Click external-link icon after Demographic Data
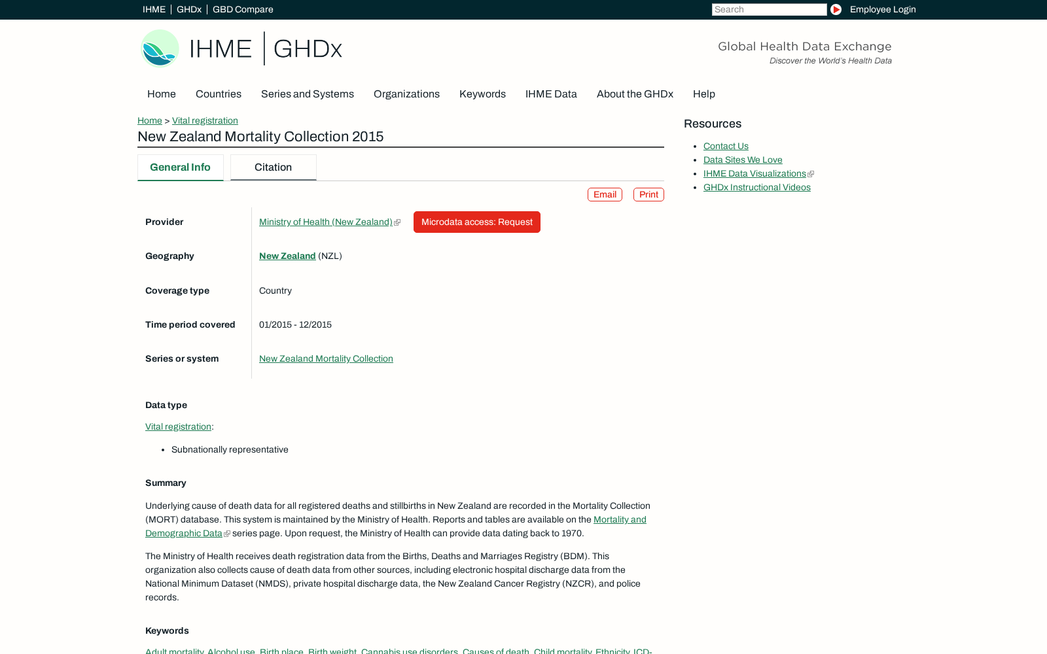 [x=227, y=534]
